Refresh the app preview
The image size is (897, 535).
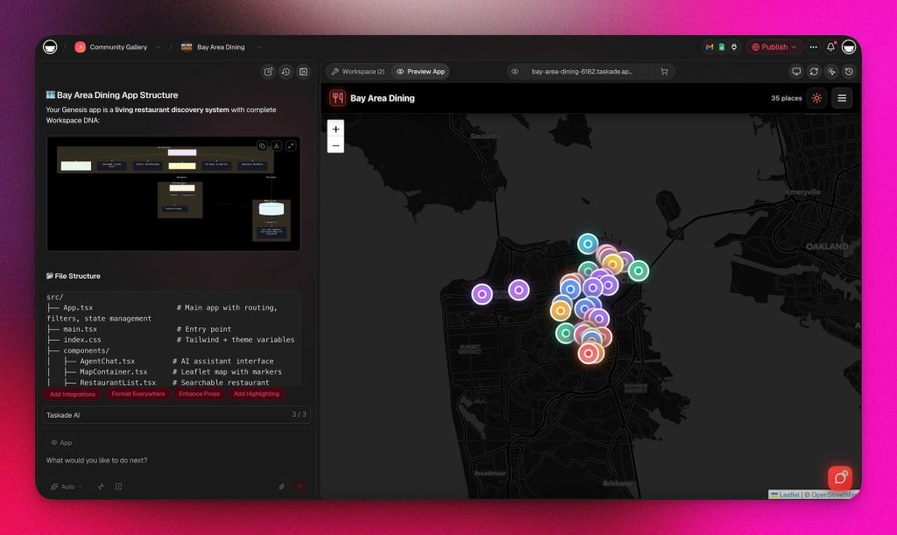coord(814,72)
